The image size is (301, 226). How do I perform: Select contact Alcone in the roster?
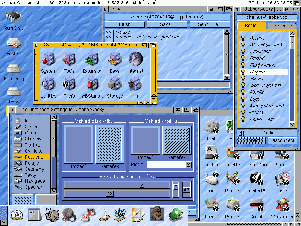coord(264,38)
